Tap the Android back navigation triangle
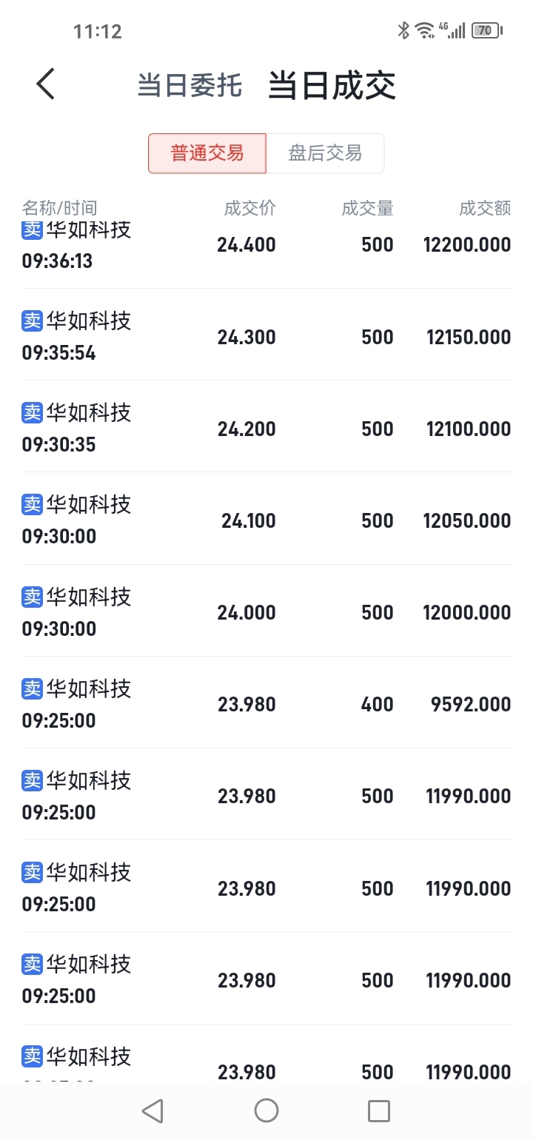533x1140 pixels. 152,1110
